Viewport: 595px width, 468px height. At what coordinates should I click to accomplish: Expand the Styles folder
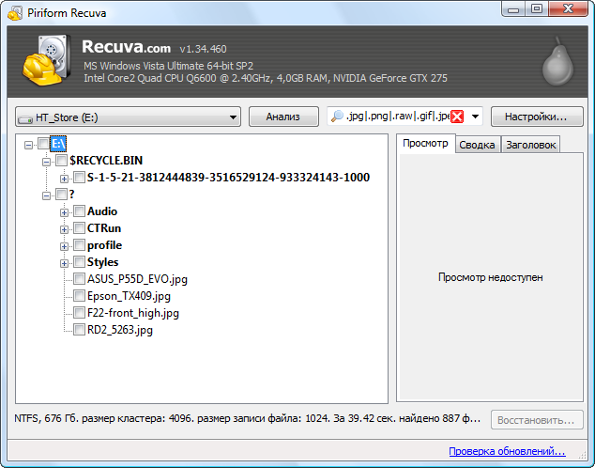(x=64, y=263)
